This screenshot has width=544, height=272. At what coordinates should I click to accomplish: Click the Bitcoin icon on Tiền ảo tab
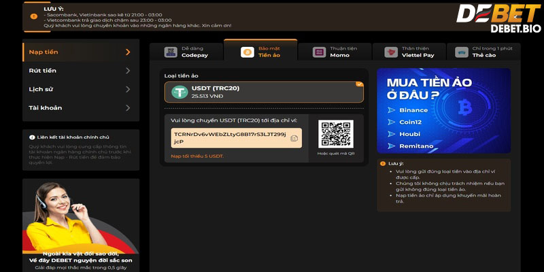[x=248, y=52]
